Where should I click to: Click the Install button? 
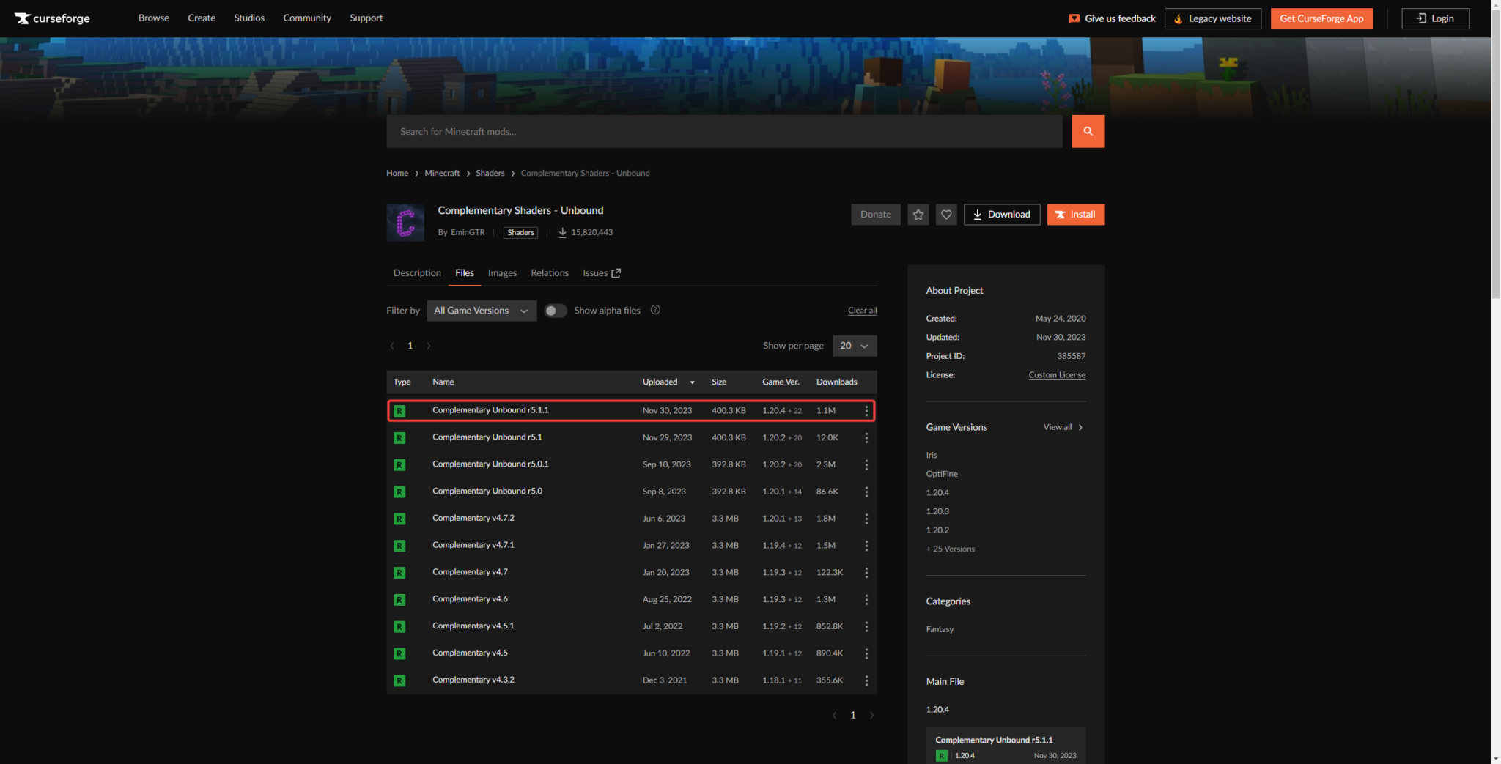tap(1075, 214)
